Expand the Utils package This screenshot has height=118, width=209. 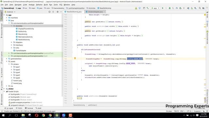click(12, 48)
